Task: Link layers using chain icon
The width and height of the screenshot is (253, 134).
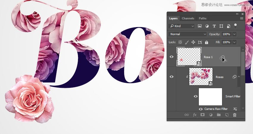Action: (187, 115)
